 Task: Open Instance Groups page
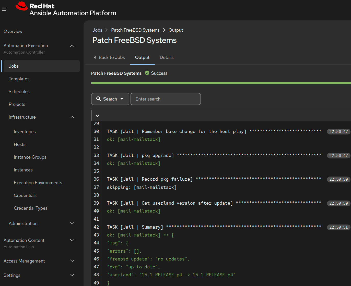click(x=30, y=157)
